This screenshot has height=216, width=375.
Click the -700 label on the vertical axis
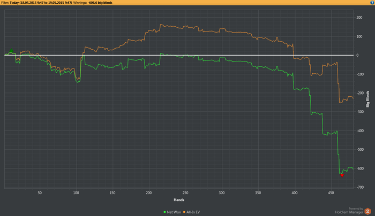pos(359,187)
